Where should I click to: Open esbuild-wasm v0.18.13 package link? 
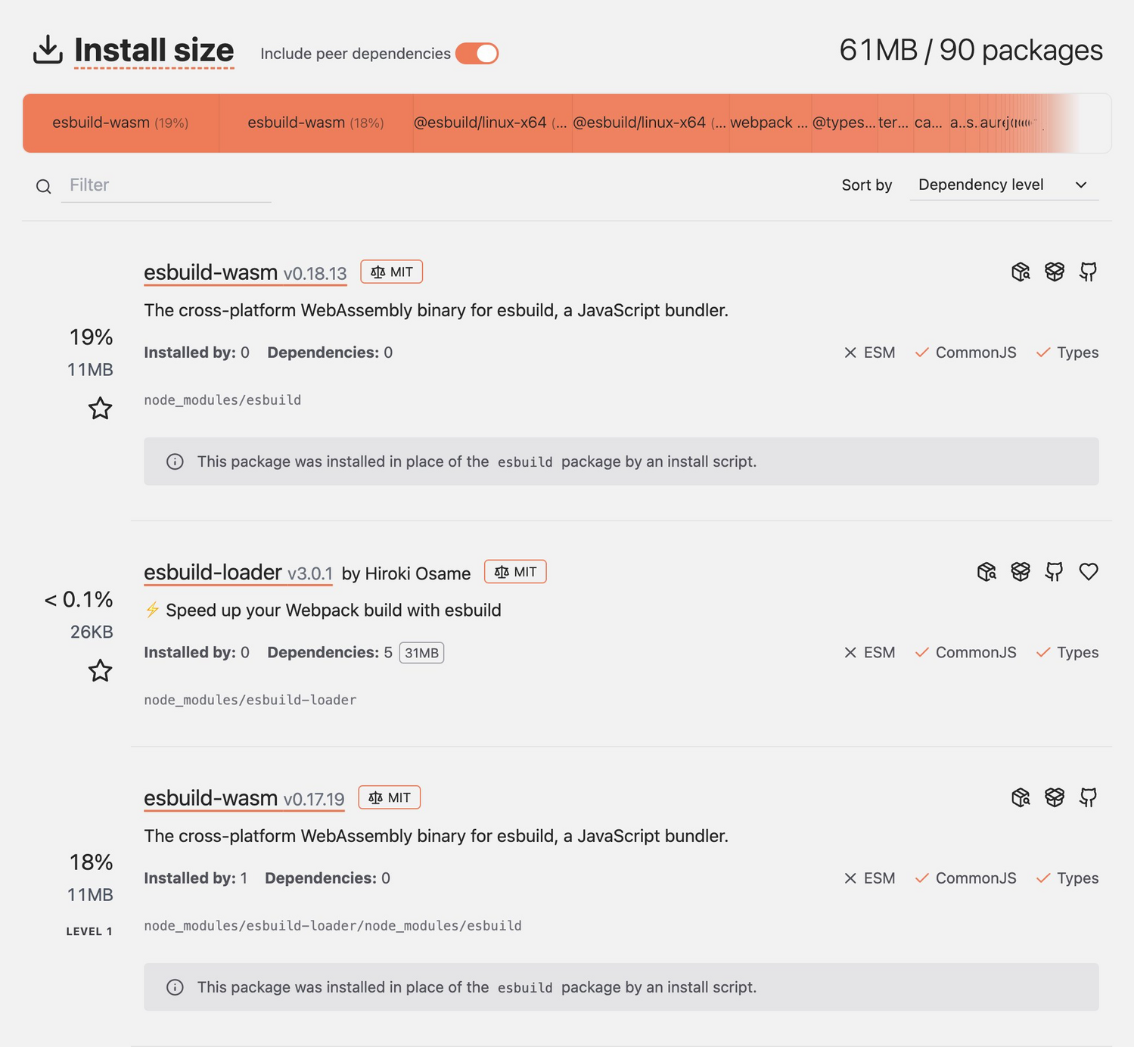[245, 272]
